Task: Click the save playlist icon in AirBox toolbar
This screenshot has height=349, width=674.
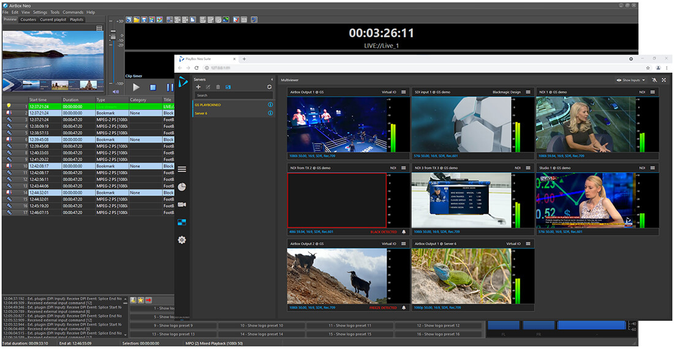Action: tap(144, 20)
